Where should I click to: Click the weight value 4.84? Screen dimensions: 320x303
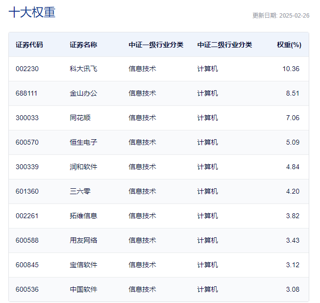[x=293, y=167]
